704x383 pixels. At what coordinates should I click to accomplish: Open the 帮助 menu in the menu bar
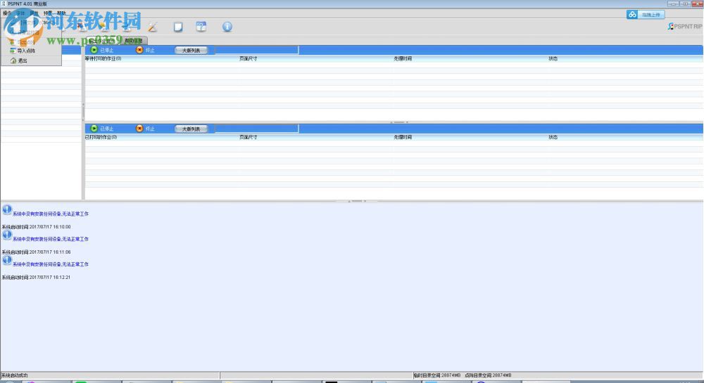click(x=61, y=13)
